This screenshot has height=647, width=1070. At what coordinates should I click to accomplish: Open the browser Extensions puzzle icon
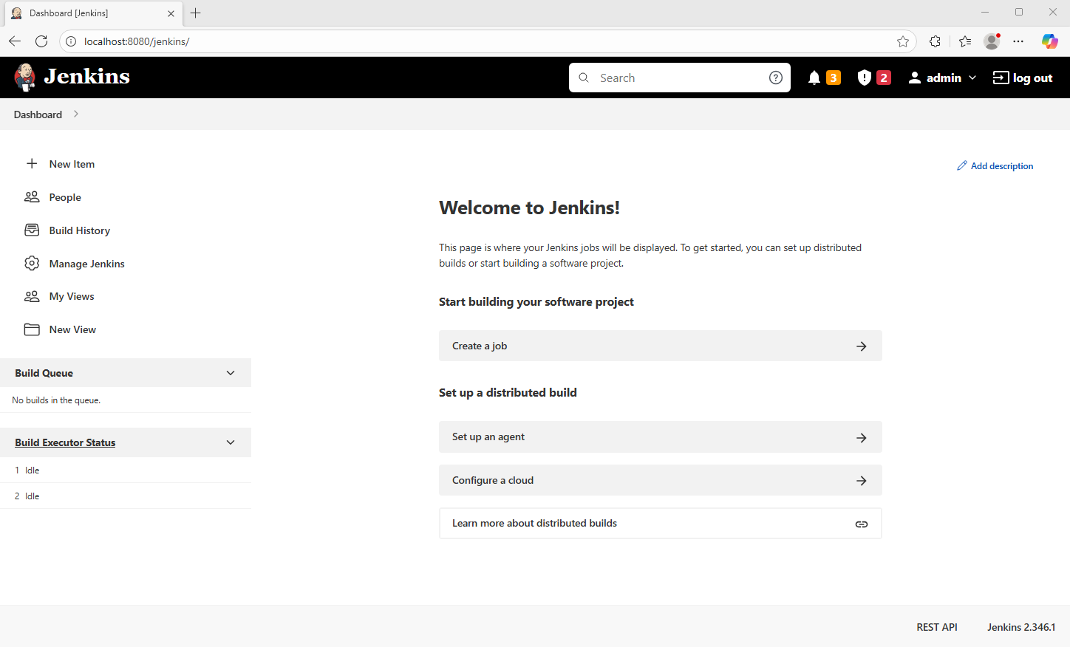(x=936, y=41)
